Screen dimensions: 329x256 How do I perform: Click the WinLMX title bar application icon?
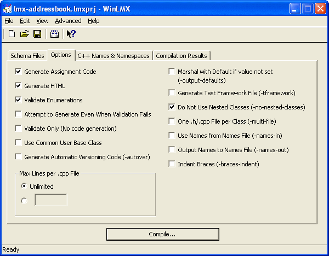7,9
